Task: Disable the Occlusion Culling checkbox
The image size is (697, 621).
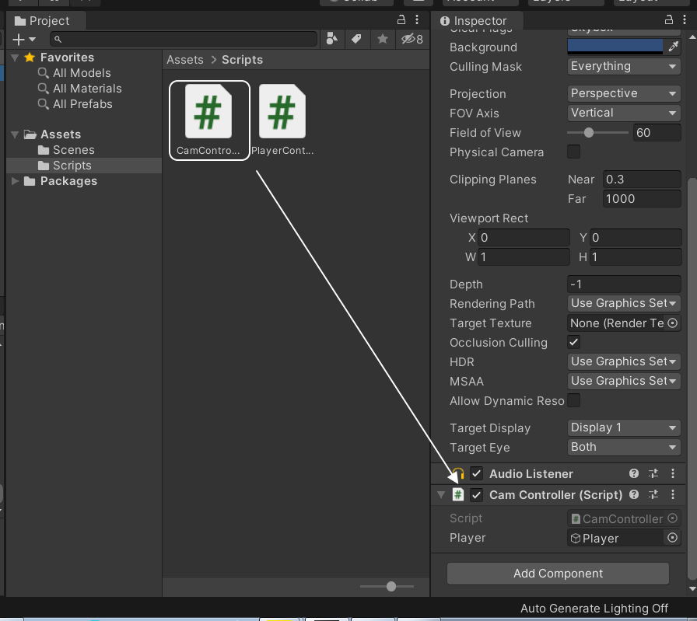Action: (573, 342)
